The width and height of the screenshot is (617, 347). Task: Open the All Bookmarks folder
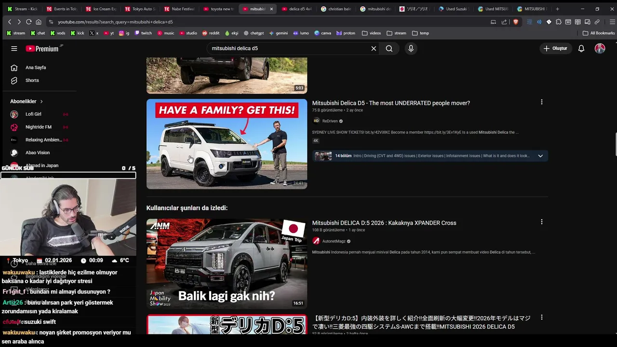(x=599, y=33)
